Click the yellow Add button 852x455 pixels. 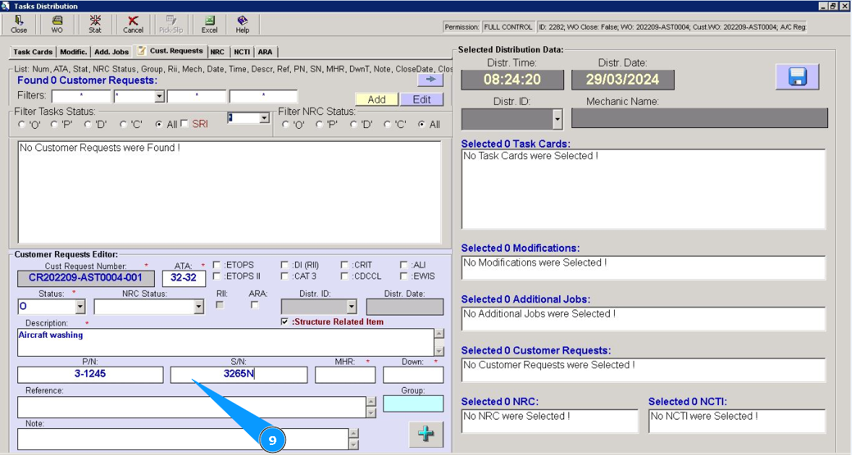[377, 100]
